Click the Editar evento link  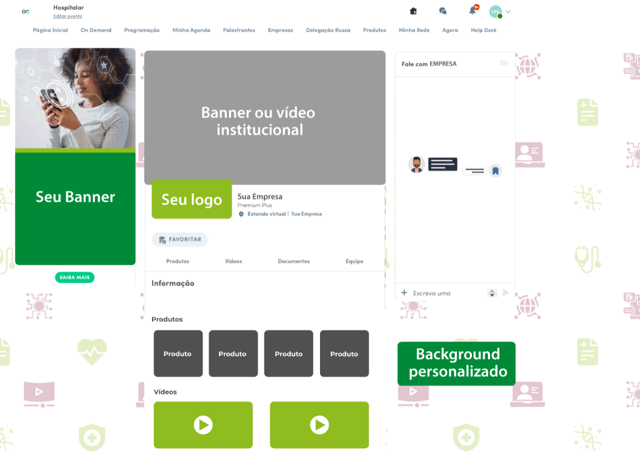coord(67,16)
